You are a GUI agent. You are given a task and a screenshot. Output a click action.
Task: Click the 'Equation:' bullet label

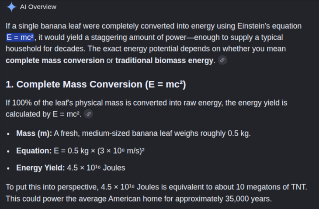[34, 151]
